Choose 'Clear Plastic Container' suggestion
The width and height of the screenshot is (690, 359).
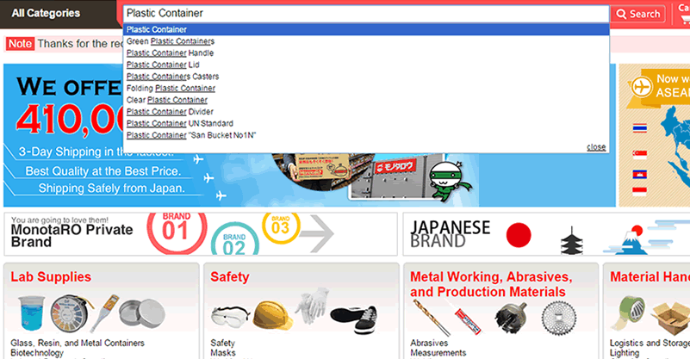[x=167, y=101]
